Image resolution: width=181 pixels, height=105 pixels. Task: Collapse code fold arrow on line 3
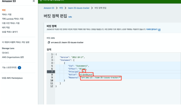54,60
